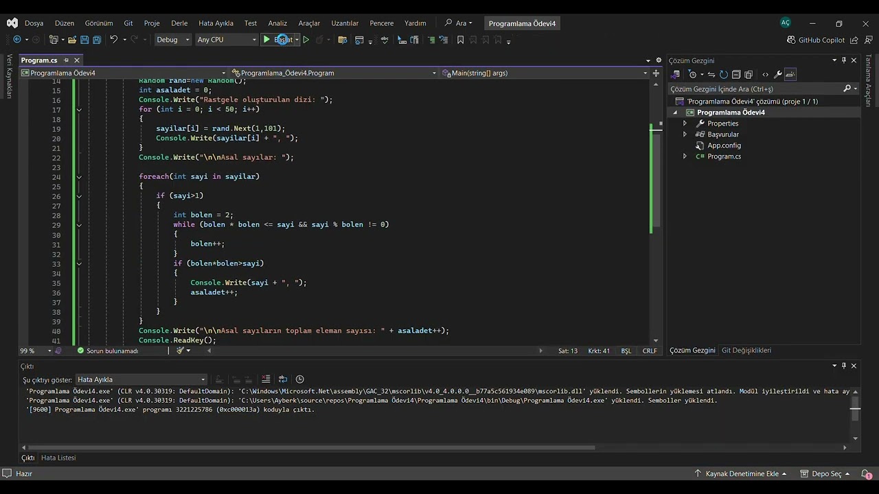Open the Araçlar menu
Image resolution: width=879 pixels, height=494 pixels.
(x=309, y=23)
